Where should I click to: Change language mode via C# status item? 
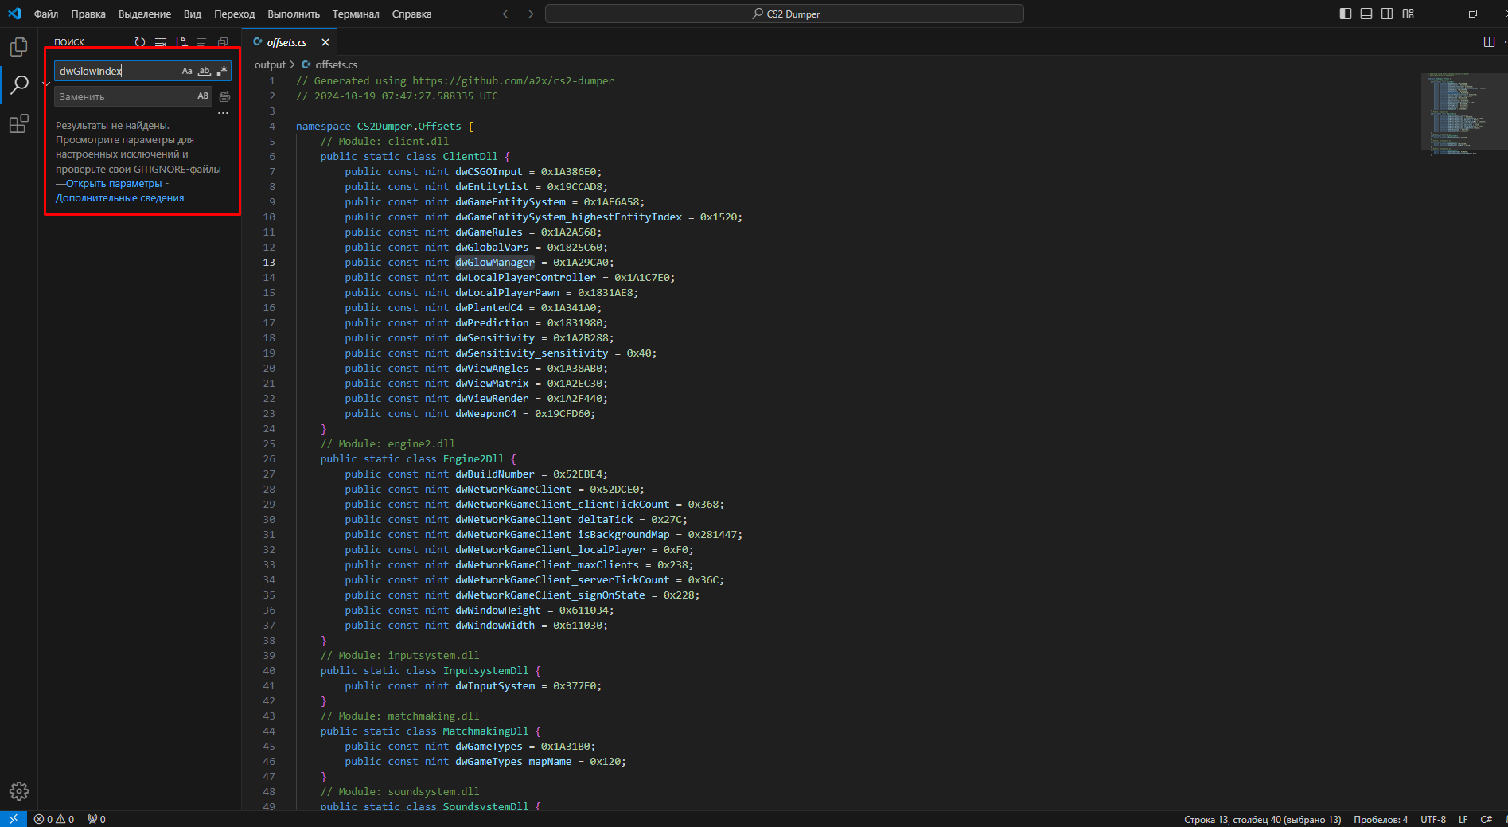pyautogui.click(x=1486, y=819)
